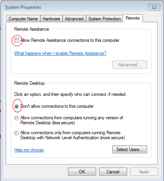
Task: Select Don't allow connections to this computer
Action: point(17,106)
